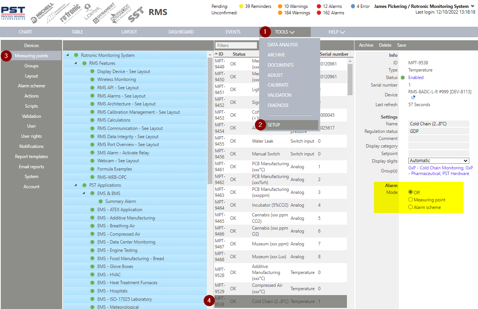Click the measuring points table scrollbar
The image size is (478, 309).
tap(350, 79)
